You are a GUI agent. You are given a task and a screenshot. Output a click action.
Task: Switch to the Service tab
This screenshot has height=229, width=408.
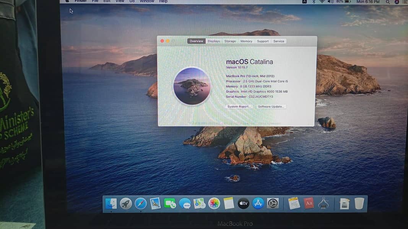point(279,41)
